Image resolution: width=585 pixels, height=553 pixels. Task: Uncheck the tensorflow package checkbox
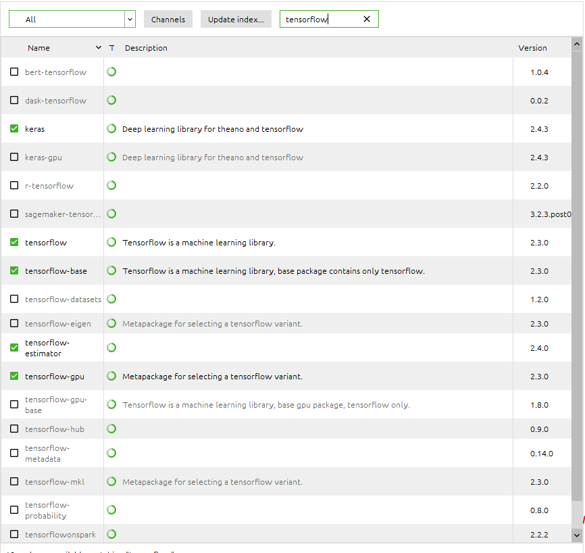click(14, 242)
